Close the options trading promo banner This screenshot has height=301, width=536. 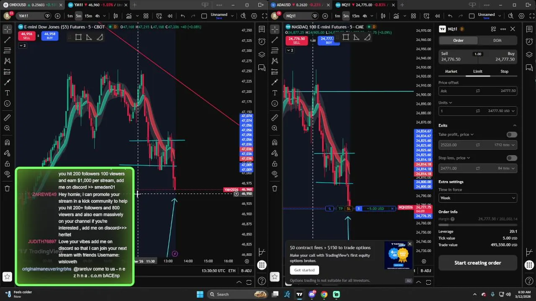pyautogui.click(x=410, y=244)
